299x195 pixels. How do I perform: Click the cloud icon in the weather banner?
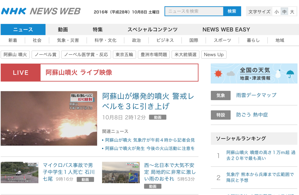[231, 74]
